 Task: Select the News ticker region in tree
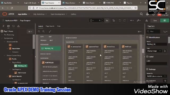[16, 49]
